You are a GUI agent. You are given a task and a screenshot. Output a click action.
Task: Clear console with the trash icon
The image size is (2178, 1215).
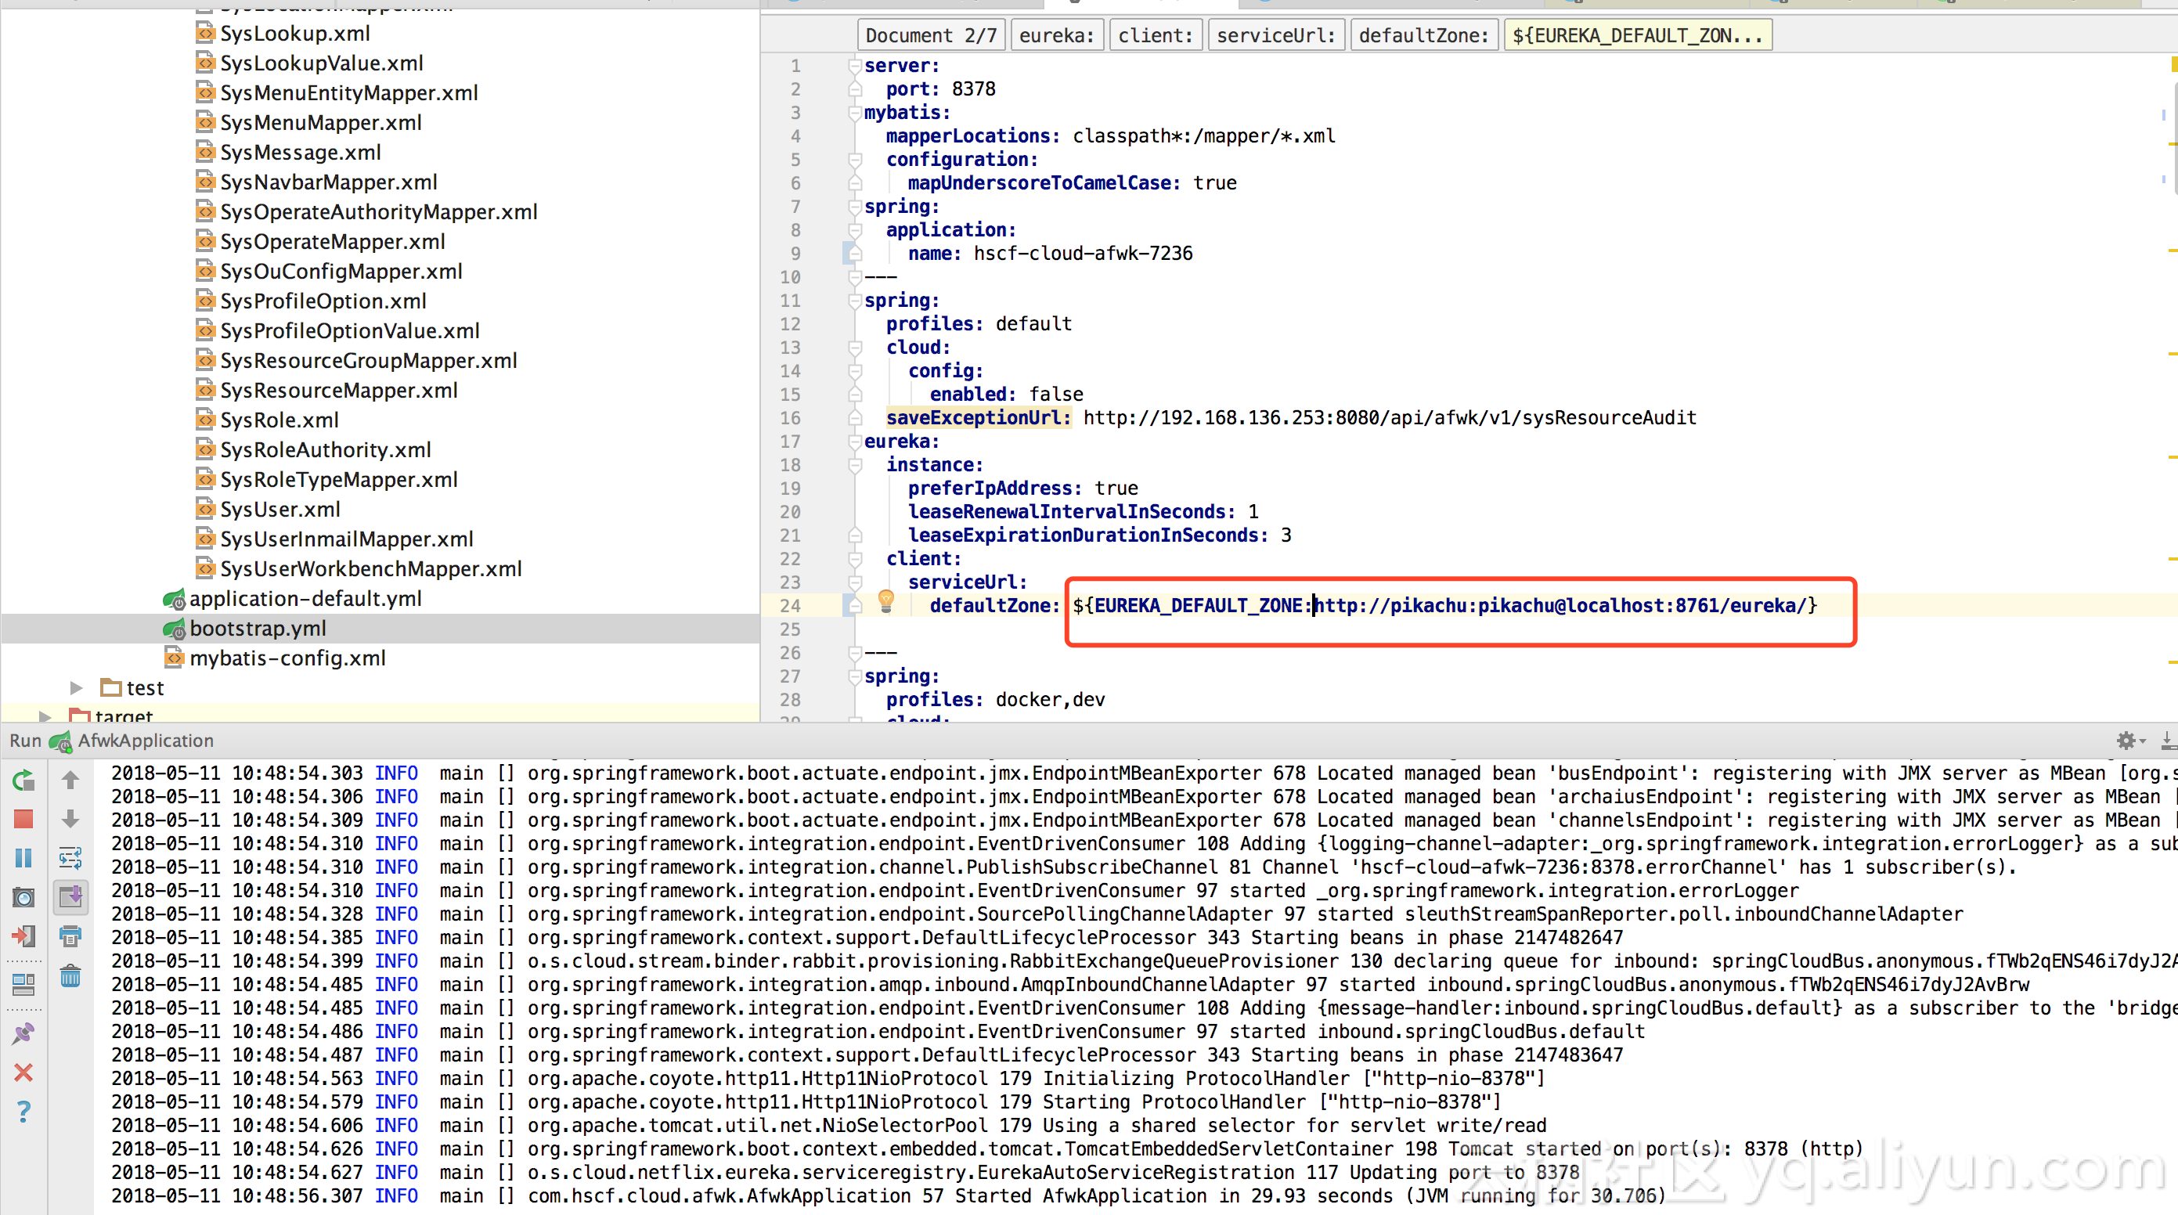pos(70,976)
